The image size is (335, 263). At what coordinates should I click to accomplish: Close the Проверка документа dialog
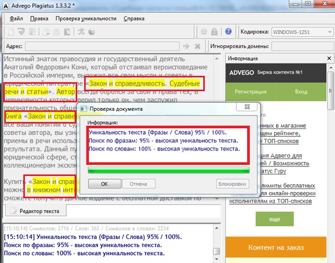coord(247,107)
